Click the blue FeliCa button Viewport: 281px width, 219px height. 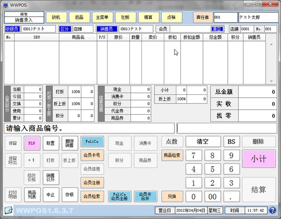(x=92, y=142)
